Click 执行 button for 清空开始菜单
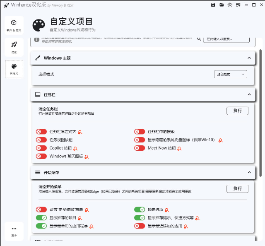 (237, 188)
